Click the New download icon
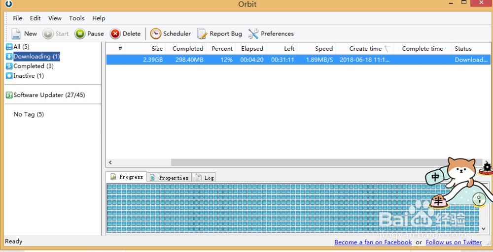Viewport: 493px width, 252px height. click(x=16, y=33)
